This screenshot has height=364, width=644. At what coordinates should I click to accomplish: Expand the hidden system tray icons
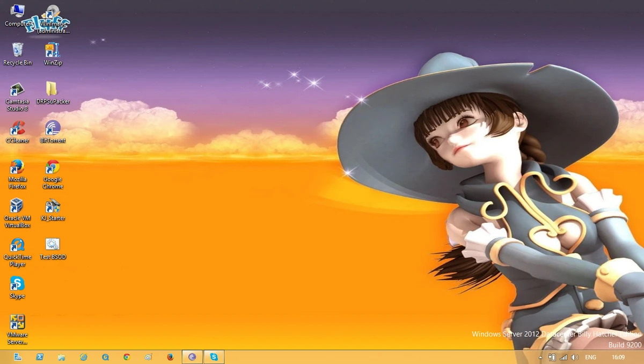pyautogui.click(x=540, y=356)
